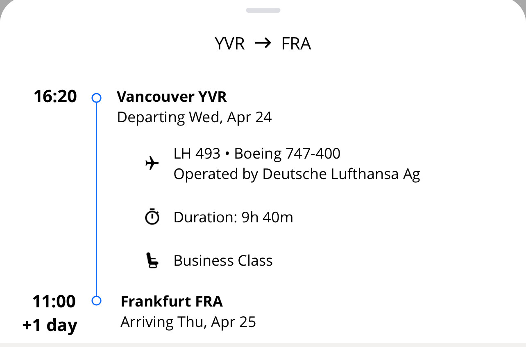Select the 16:20 departure time
This screenshot has height=347, width=526.
(x=55, y=97)
